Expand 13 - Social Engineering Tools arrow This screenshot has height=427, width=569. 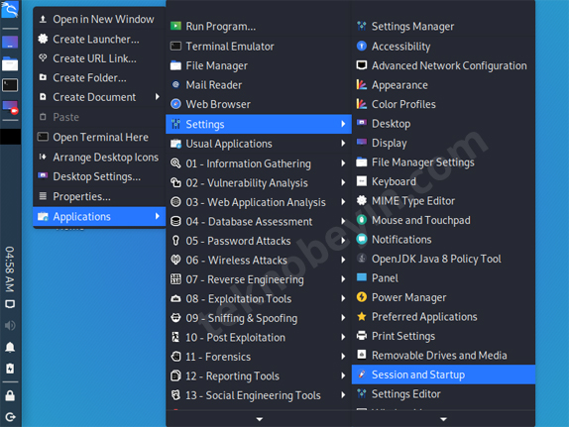coord(343,394)
